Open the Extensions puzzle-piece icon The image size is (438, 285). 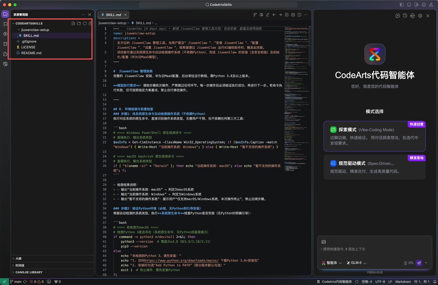pos(5,54)
